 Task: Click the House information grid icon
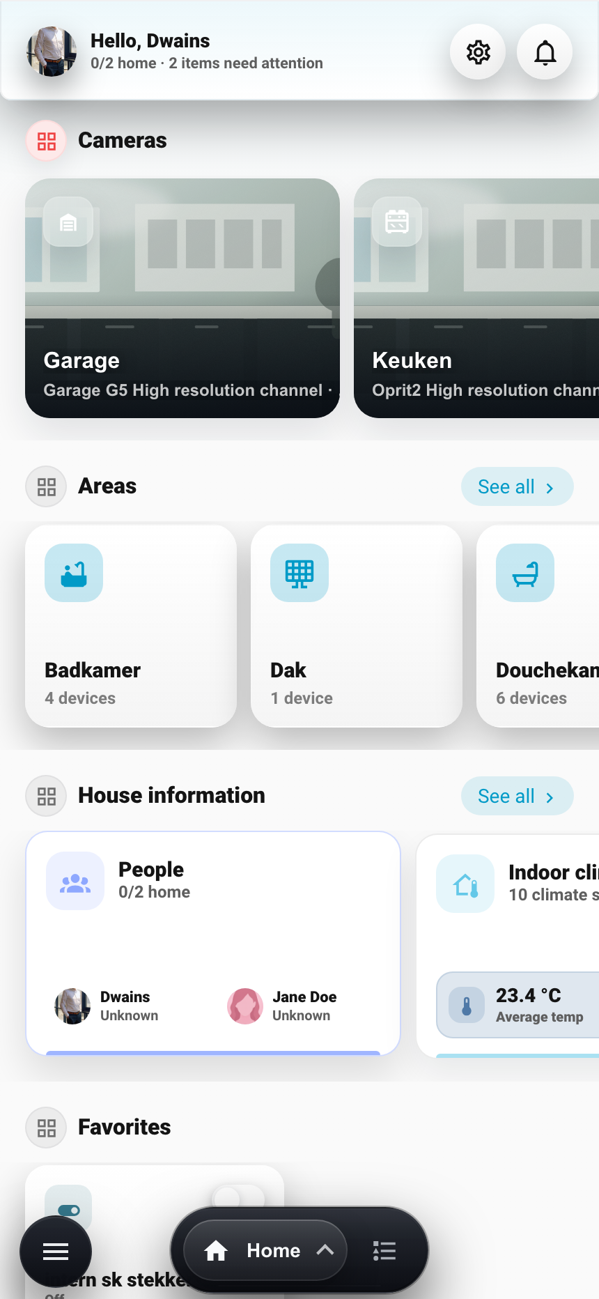[x=47, y=796]
